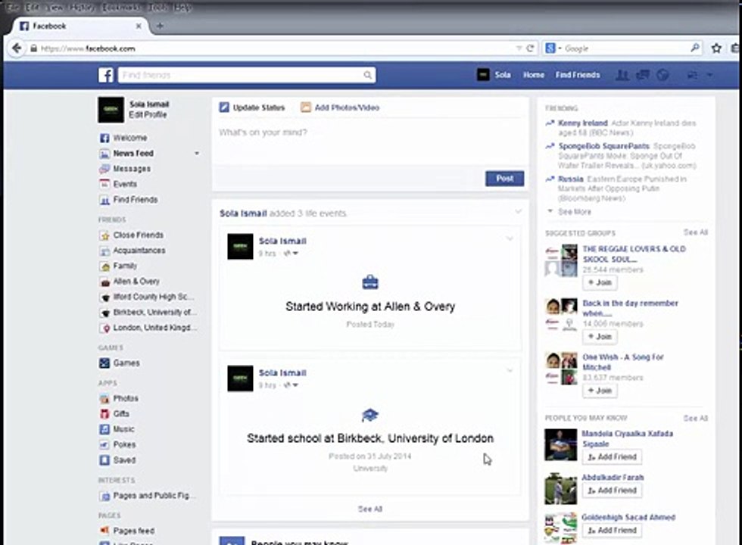742x545 pixels.
Task: Open the notifications globe icon
Action: pyautogui.click(x=662, y=75)
